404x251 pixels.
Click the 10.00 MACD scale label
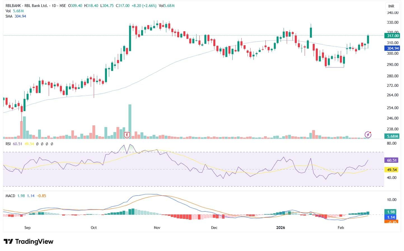(392, 200)
